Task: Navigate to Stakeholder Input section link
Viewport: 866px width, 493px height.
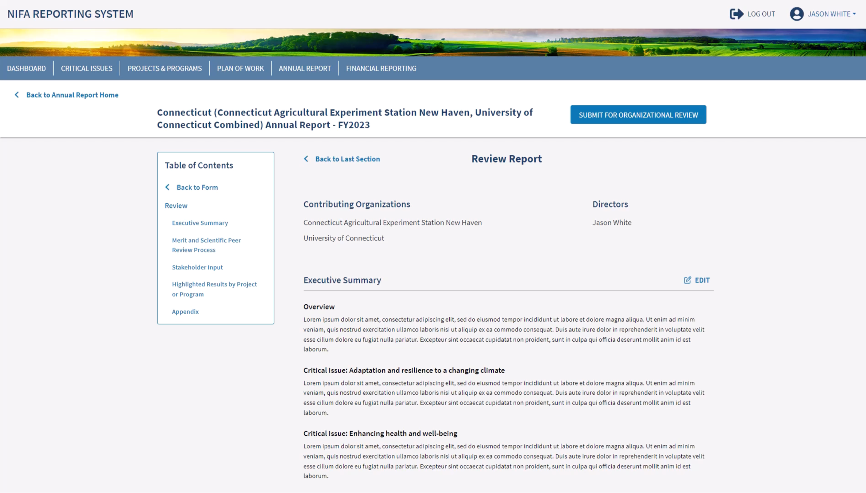Action: point(197,267)
